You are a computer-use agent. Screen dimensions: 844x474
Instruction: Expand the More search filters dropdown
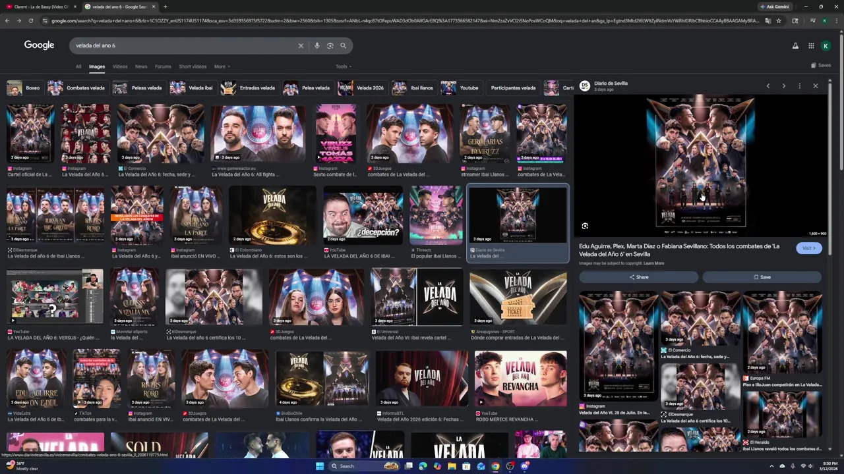222,66
